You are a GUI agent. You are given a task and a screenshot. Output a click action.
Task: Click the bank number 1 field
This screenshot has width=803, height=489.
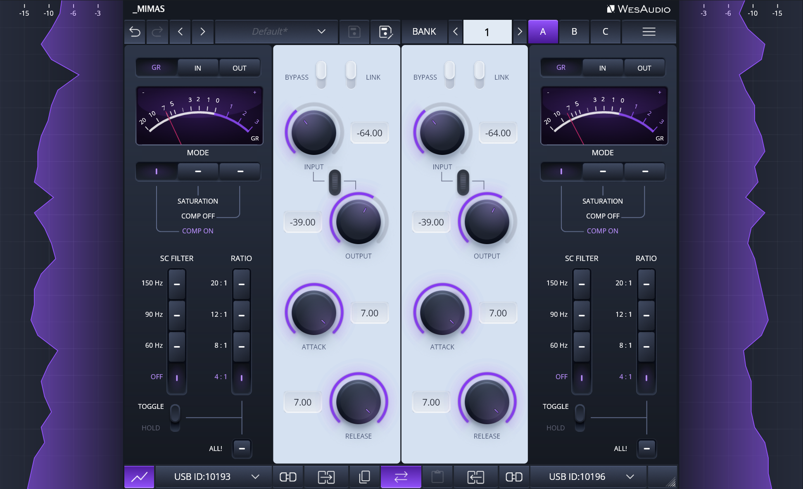click(487, 32)
